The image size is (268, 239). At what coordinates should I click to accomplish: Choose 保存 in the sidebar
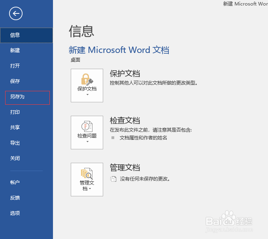pos(26,81)
